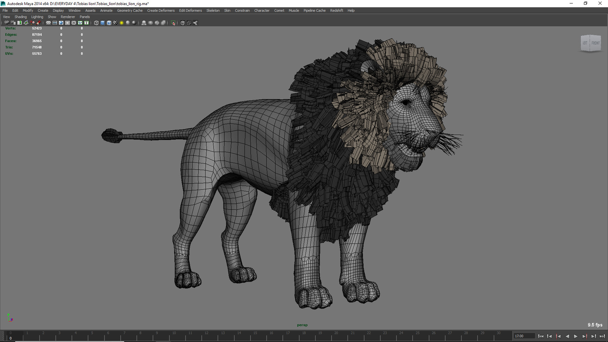Go to start of playback range
This screenshot has height=342, width=608.
click(x=541, y=336)
